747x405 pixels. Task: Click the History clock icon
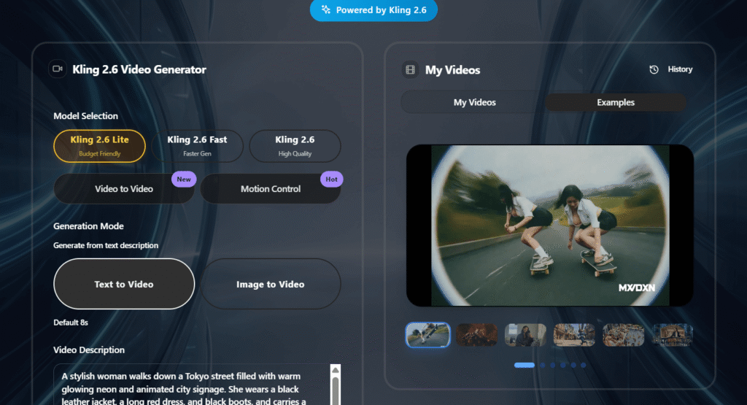point(654,69)
